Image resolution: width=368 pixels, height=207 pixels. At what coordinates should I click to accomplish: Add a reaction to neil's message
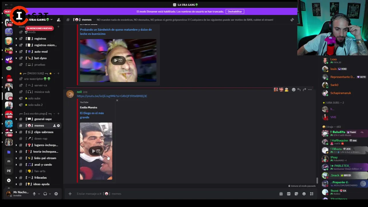tap(294, 90)
